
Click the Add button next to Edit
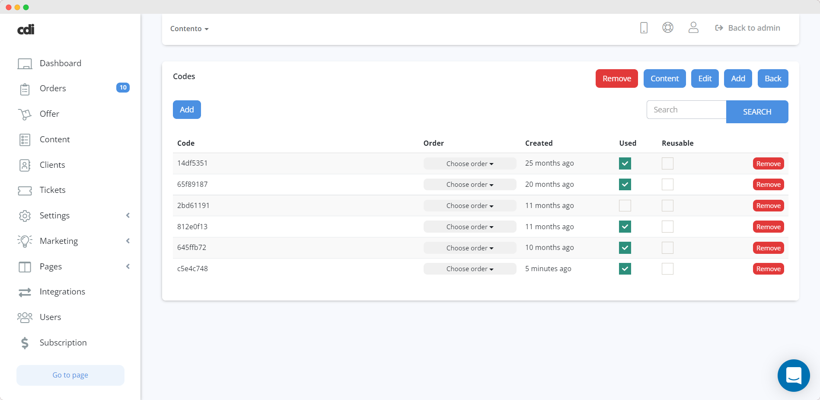click(x=738, y=79)
